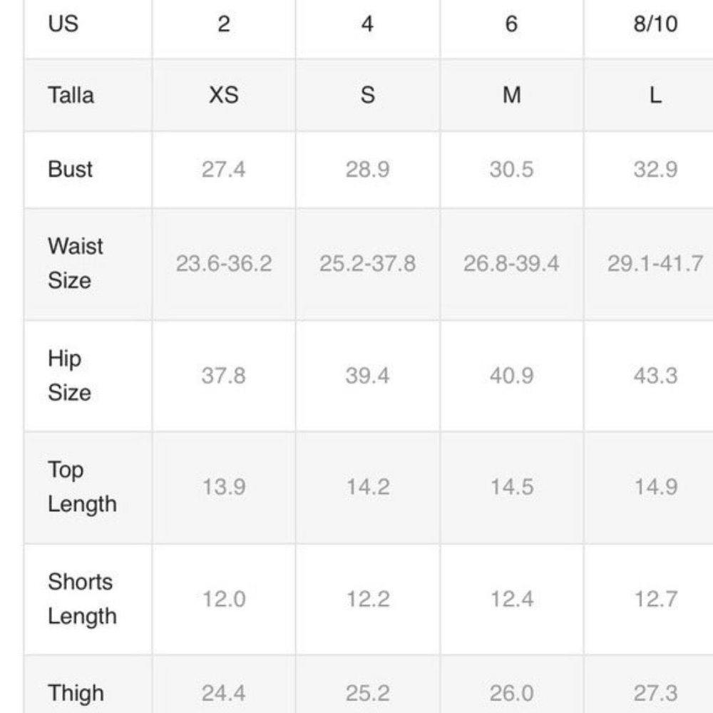Select the 8/10 US size cell

(x=656, y=24)
